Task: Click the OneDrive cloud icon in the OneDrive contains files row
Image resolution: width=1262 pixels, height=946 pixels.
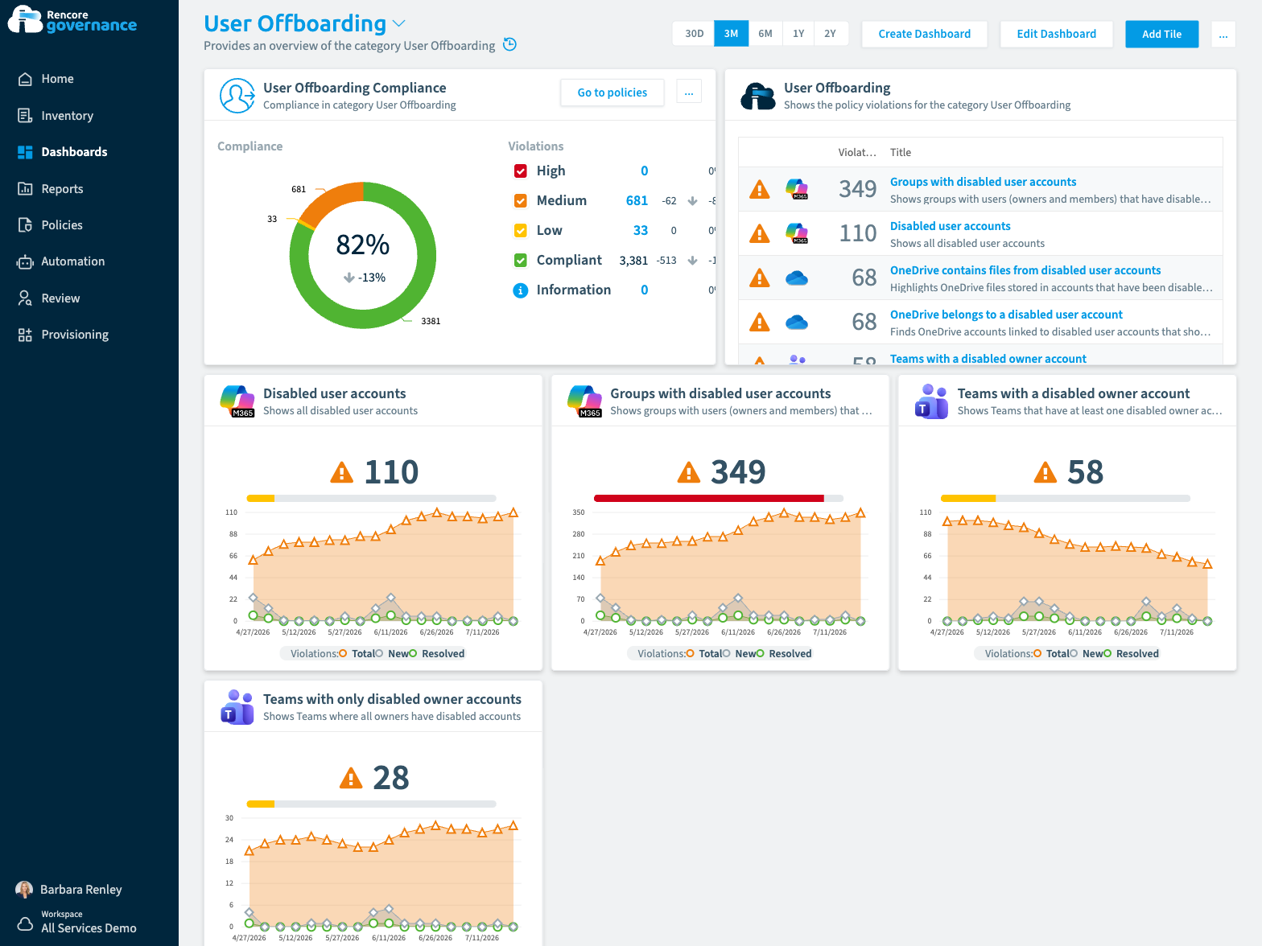Action: (x=797, y=278)
